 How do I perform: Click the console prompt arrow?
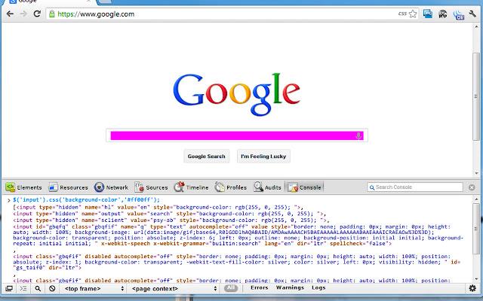click(x=8, y=200)
